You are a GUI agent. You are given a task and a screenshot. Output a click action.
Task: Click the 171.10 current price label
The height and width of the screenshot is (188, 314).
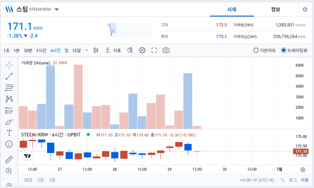[301, 151]
